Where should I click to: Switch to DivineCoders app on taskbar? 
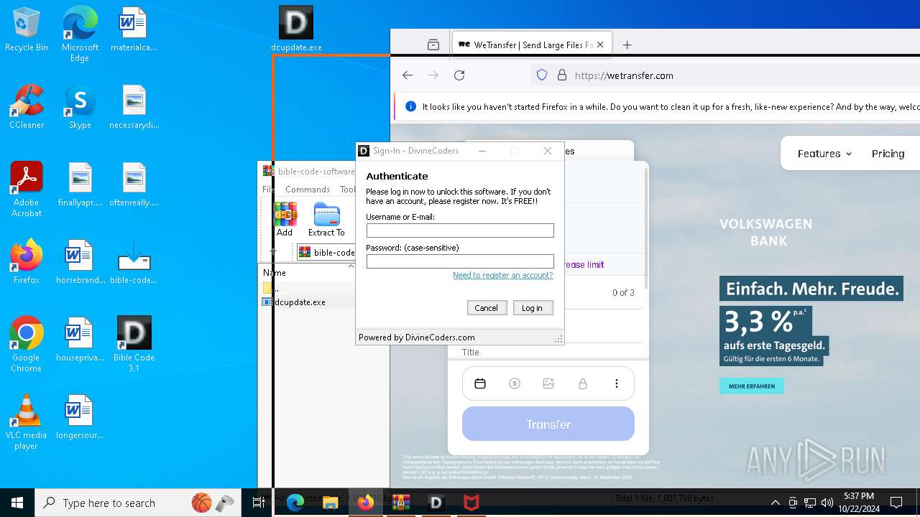(436, 503)
